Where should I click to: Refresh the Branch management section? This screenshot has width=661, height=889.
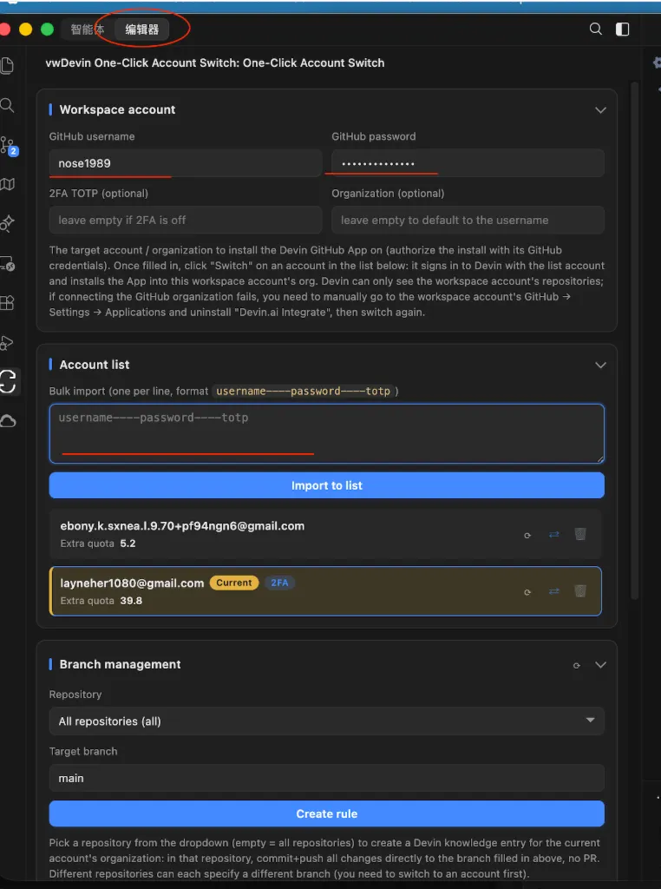pyautogui.click(x=577, y=665)
